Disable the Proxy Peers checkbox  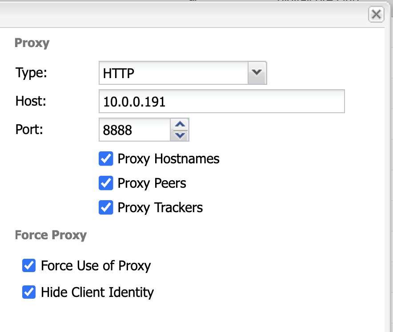point(106,183)
